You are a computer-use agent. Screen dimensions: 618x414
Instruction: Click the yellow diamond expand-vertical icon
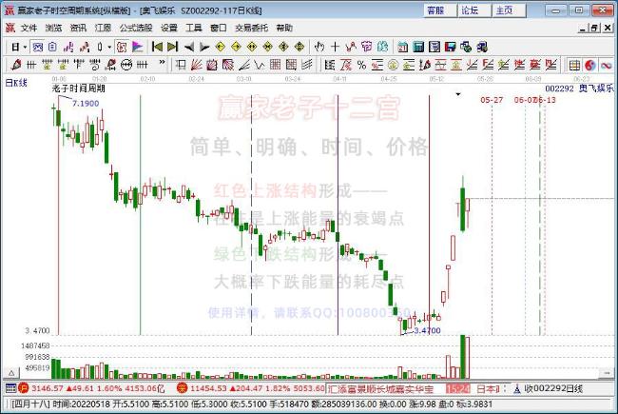click(x=299, y=47)
